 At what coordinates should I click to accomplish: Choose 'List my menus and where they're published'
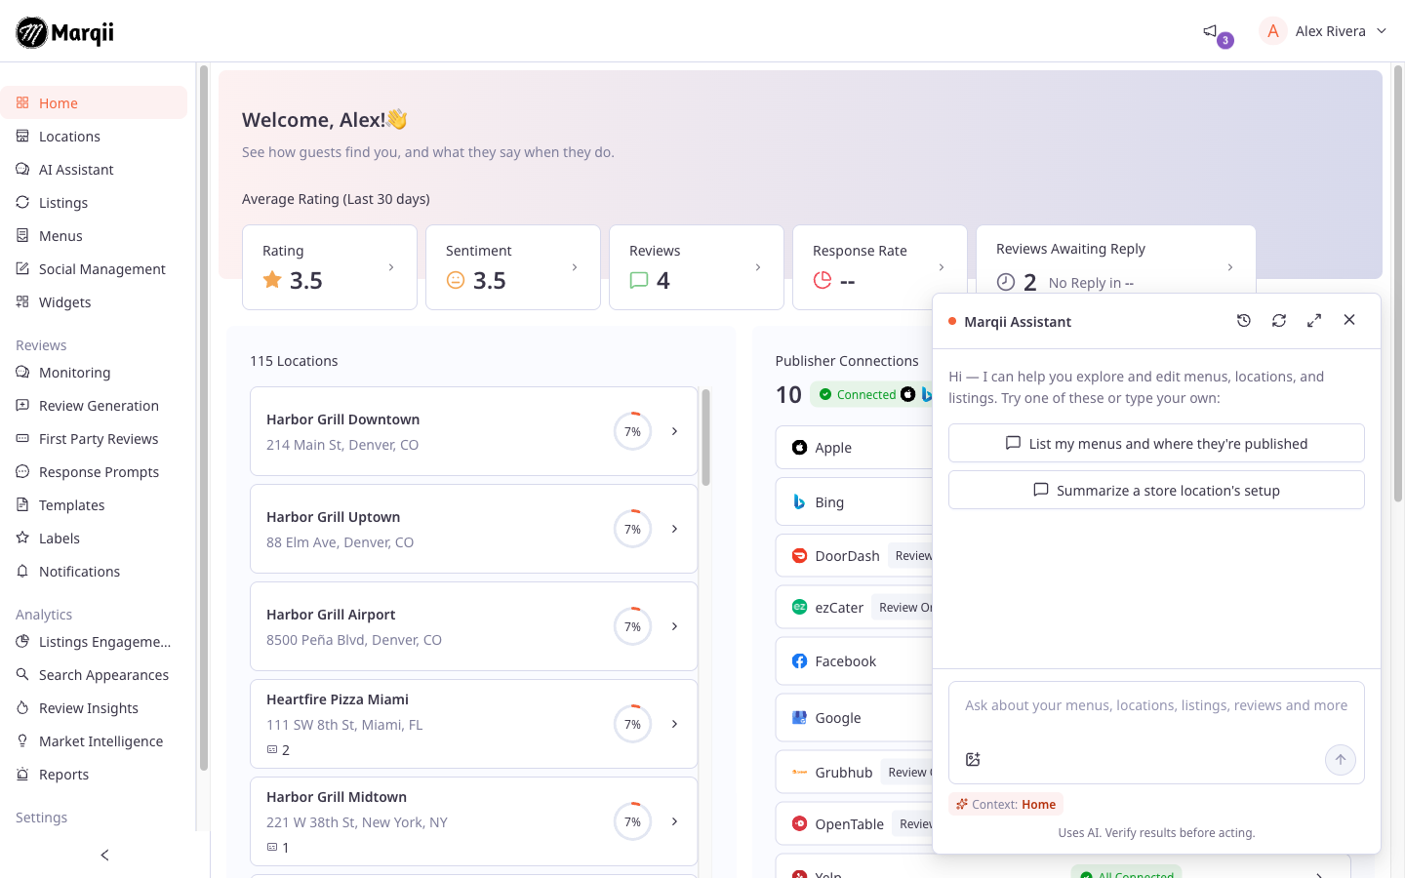coord(1156,443)
